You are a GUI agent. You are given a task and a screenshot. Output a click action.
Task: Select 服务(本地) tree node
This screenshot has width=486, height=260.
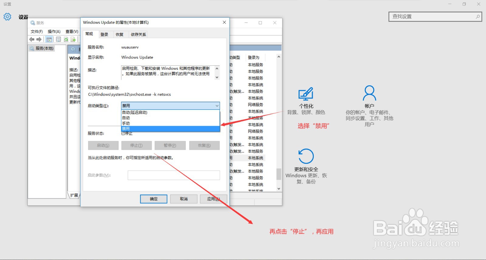pos(42,48)
